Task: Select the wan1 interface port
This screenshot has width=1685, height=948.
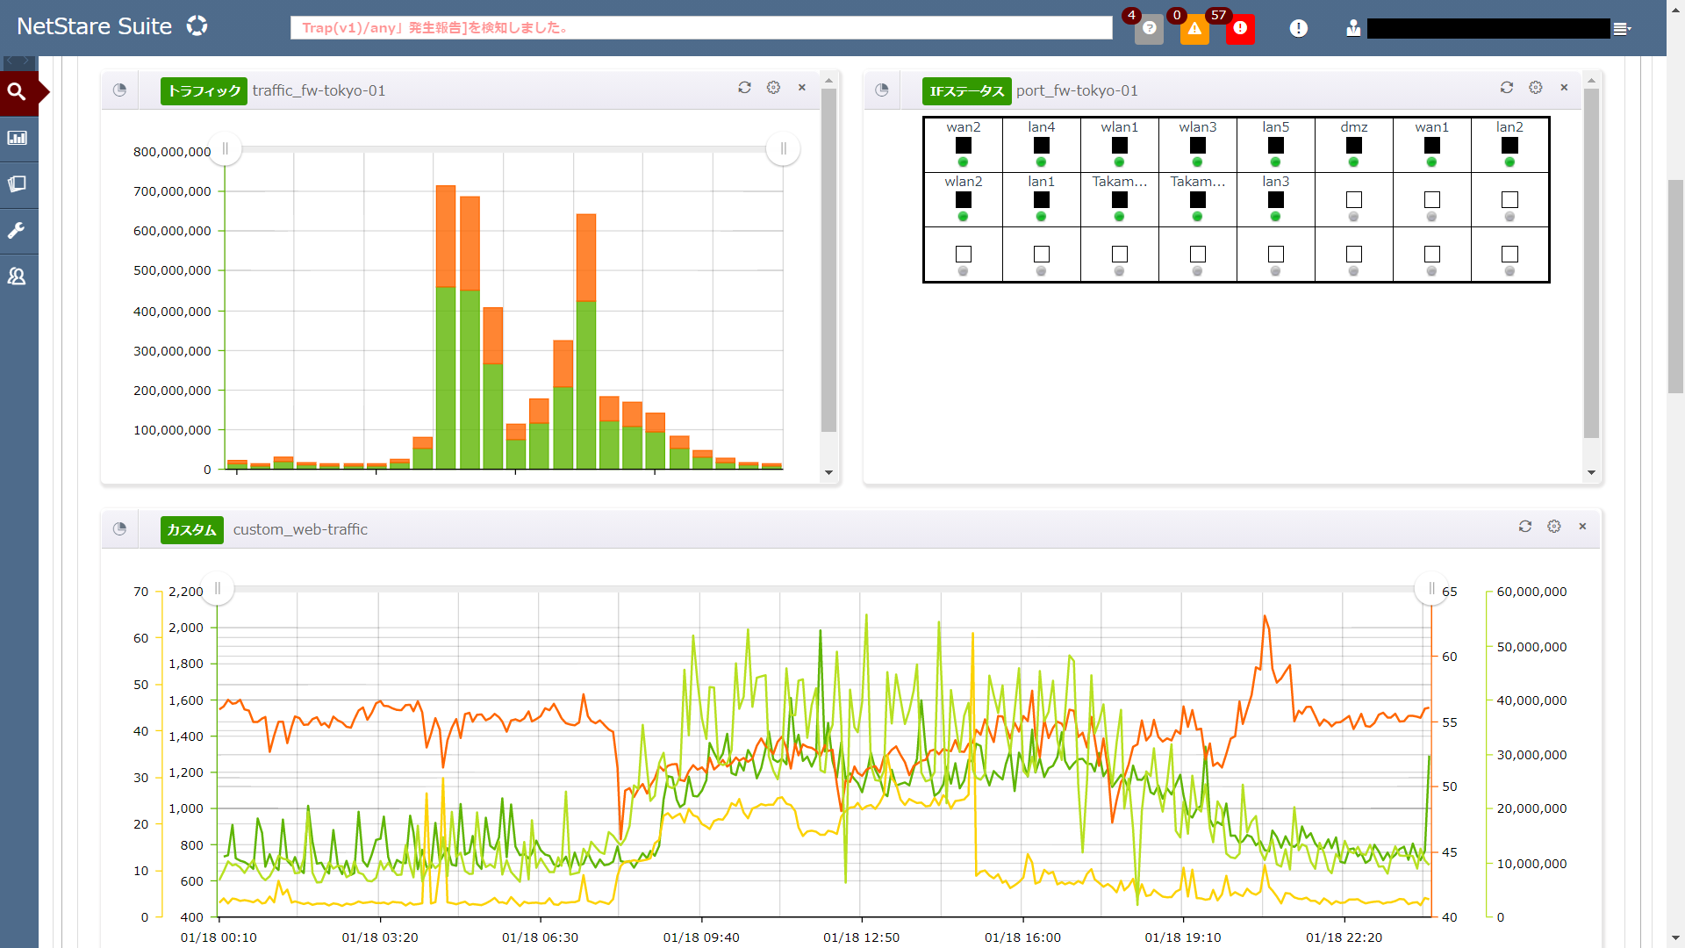Action: (1432, 145)
